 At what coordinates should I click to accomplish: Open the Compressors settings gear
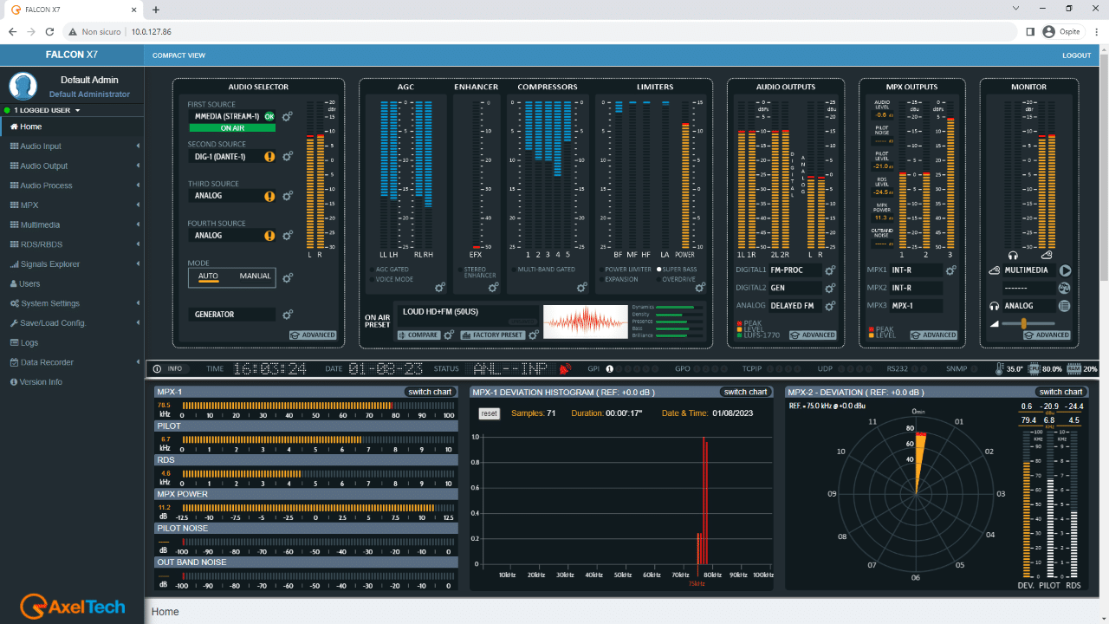coord(581,287)
